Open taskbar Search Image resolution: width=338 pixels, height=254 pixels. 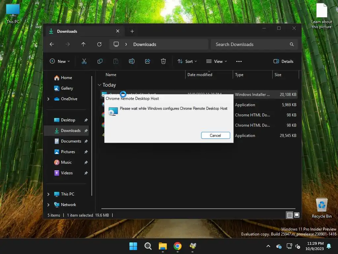148,246
